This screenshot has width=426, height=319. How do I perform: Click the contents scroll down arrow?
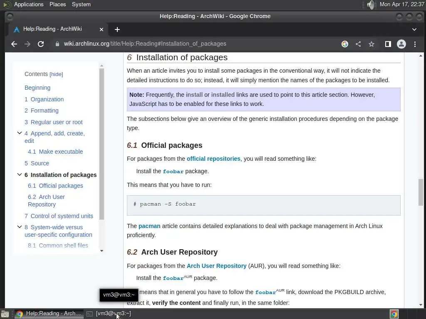pyautogui.click(x=102, y=251)
